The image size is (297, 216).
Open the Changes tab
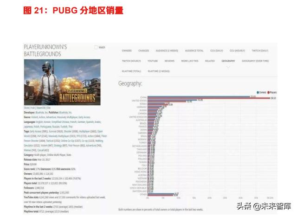[x=143, y=51]
